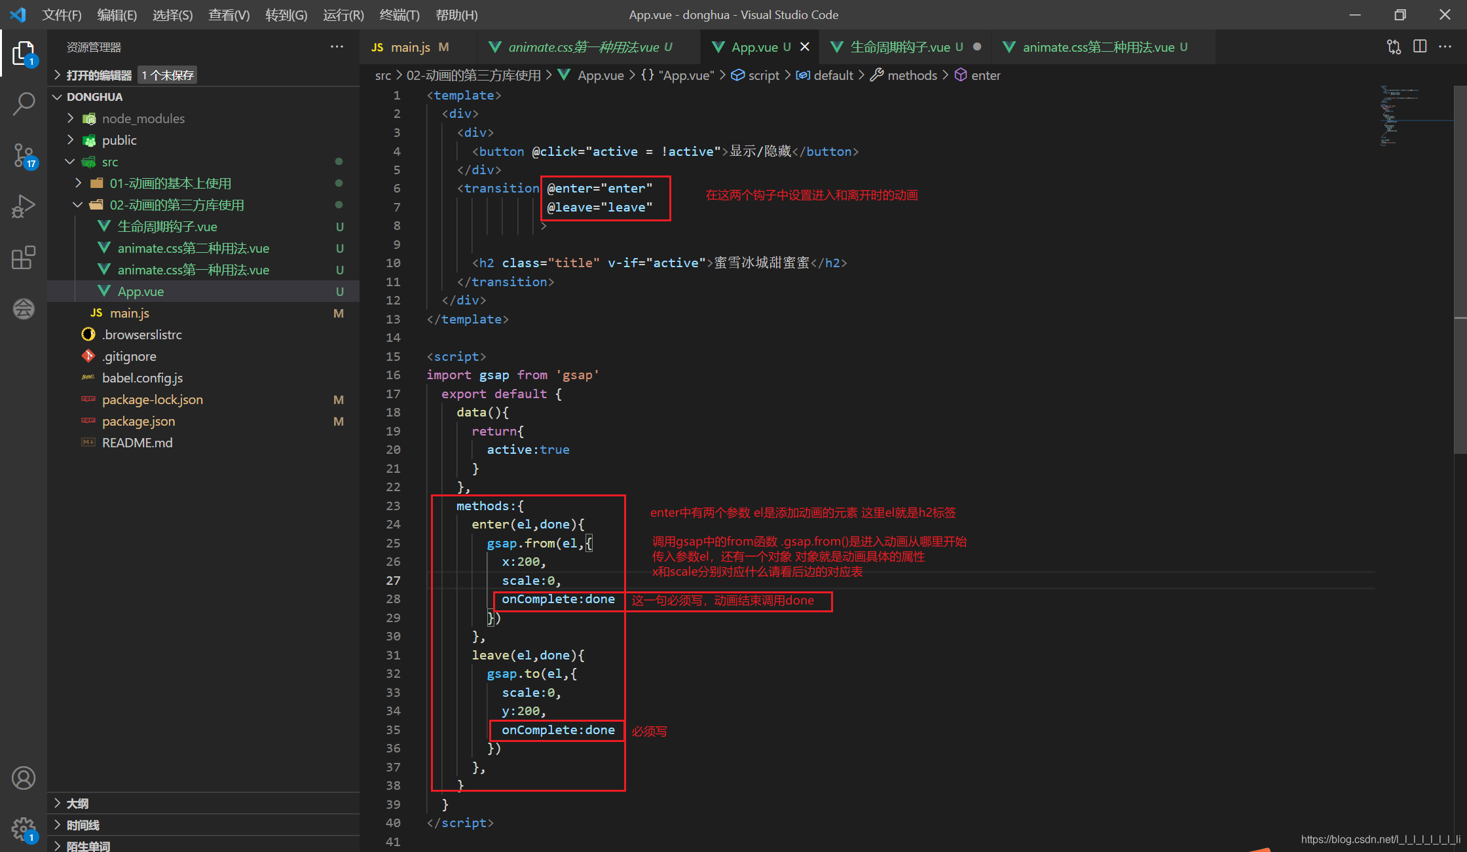
Task: Click the Open Changes compare icon in the editor title actions
Action: [x=1394, y=46]
